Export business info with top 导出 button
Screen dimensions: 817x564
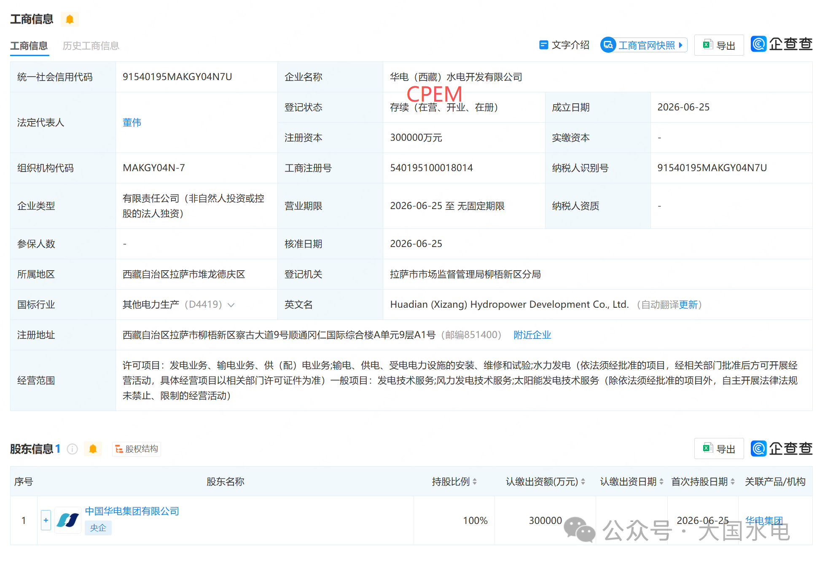719,45
